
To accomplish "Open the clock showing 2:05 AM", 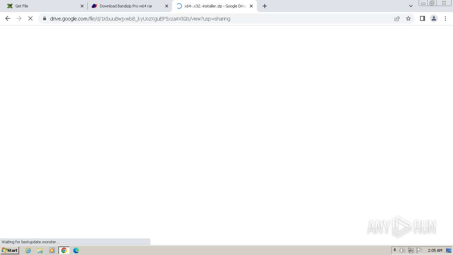I will [435, 250].
